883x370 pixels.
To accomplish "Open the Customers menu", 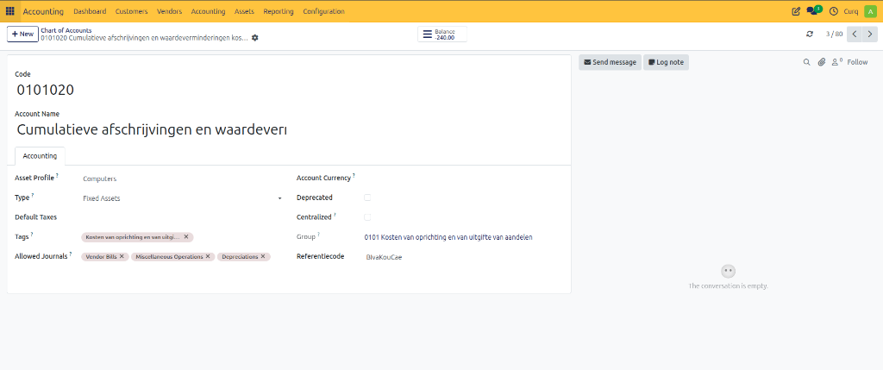I will pos(131,11).
